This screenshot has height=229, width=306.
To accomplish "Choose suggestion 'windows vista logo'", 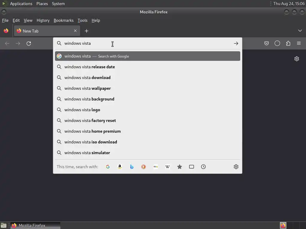I will (148, 110).
